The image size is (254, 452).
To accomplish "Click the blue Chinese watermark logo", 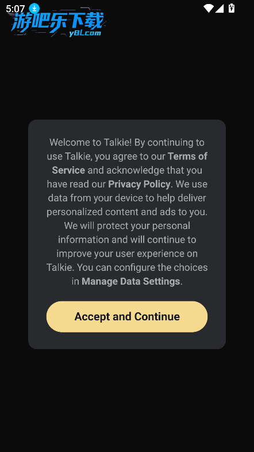I will tap(57, 22).
